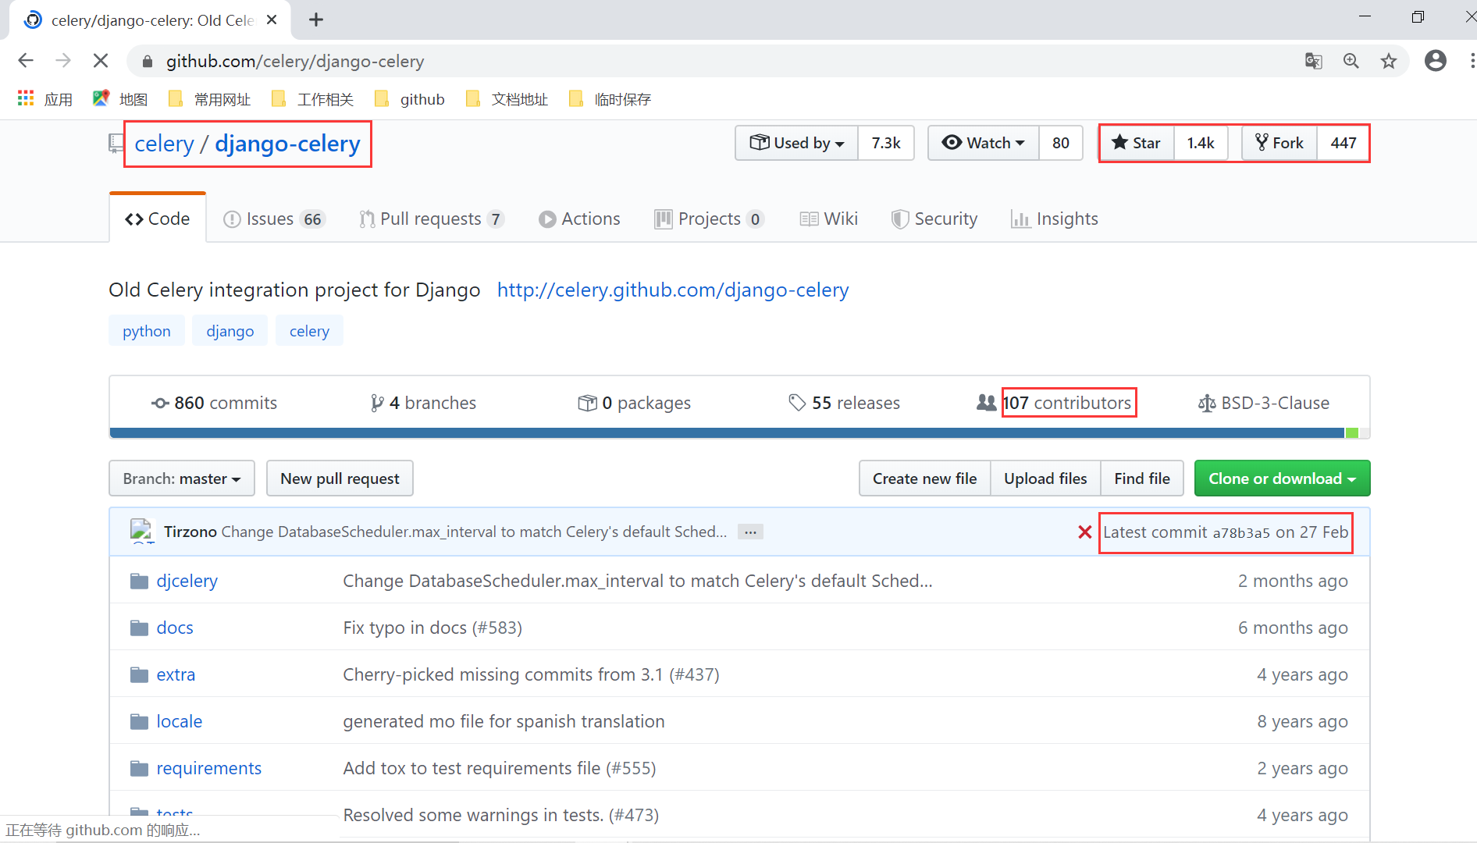The height and width of the screenshot is (843, 1477).
Task: View the 107 contributors
Action: [1054, 403]
